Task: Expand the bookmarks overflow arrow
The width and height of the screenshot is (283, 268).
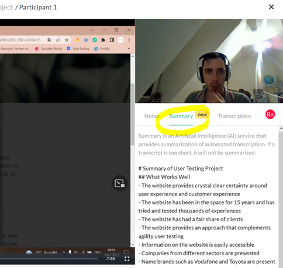Action: (129, 49)
